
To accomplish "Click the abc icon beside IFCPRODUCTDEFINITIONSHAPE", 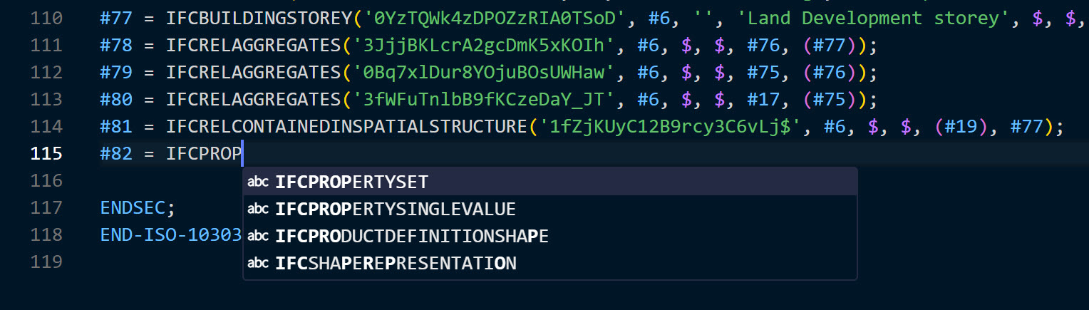I will 258,236.
